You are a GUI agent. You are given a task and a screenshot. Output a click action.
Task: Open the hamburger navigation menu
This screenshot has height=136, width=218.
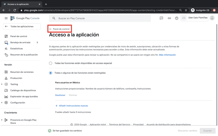coord(6,18)
